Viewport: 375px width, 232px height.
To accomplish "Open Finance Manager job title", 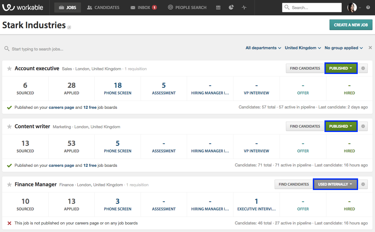I will 36,184.
